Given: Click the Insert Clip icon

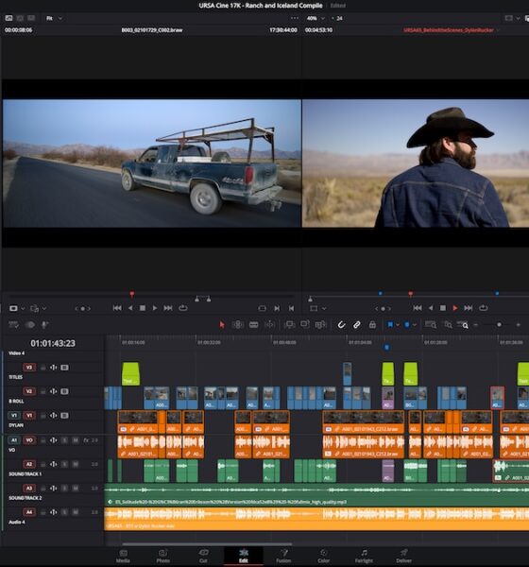Looking at the screenshot, I should [289, 325].
